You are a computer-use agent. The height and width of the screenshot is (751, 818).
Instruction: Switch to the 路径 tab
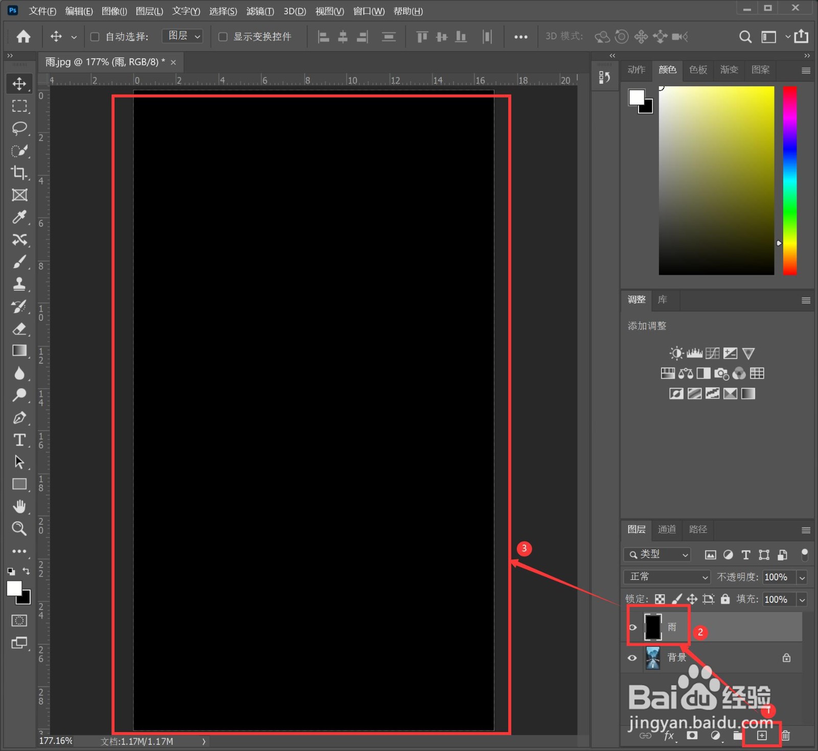point(698,529)
